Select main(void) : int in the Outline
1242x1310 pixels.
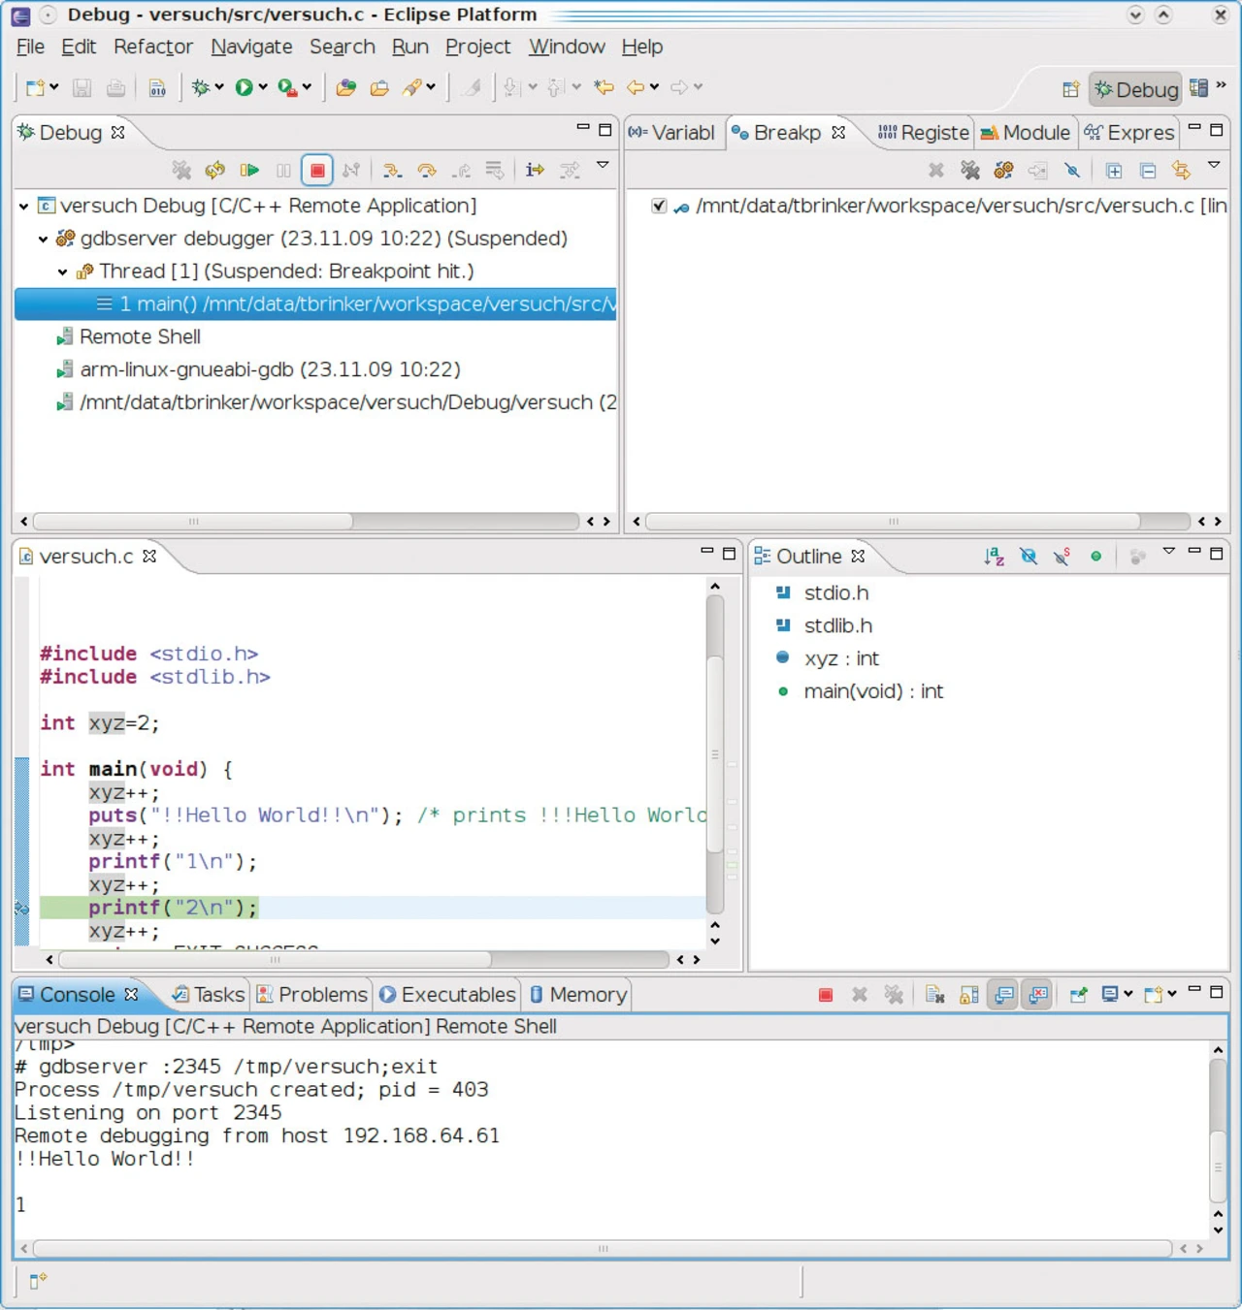click(x=872, y=691)
